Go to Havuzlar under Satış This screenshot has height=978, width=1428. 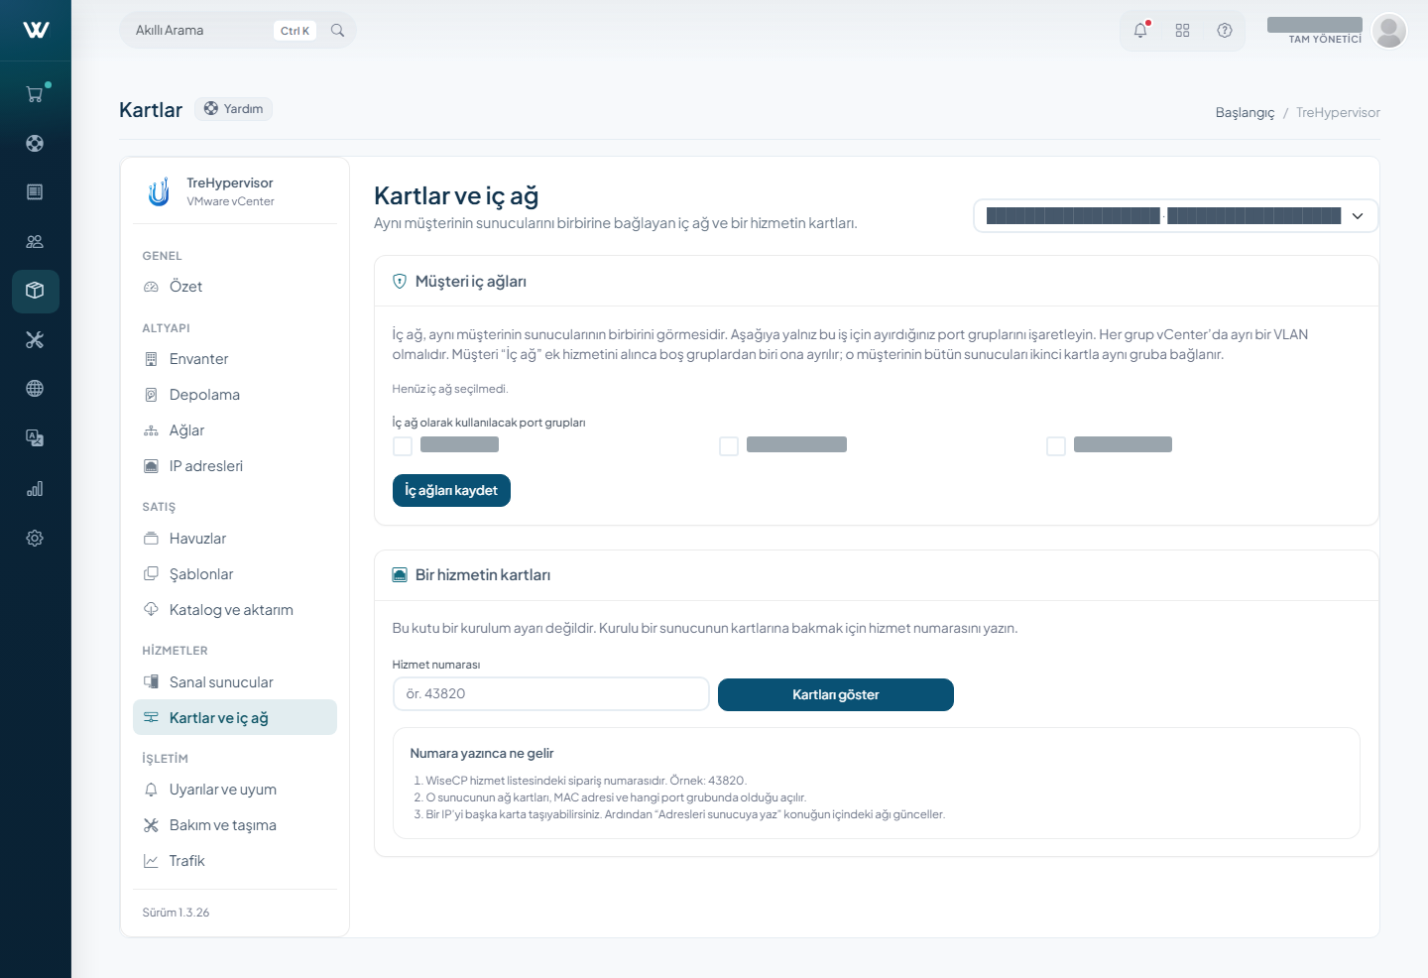[235, 539]
